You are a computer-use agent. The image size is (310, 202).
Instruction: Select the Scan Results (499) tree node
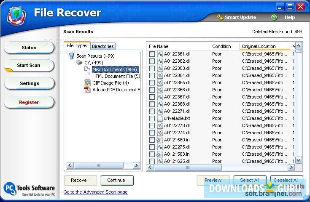point(95,56)
